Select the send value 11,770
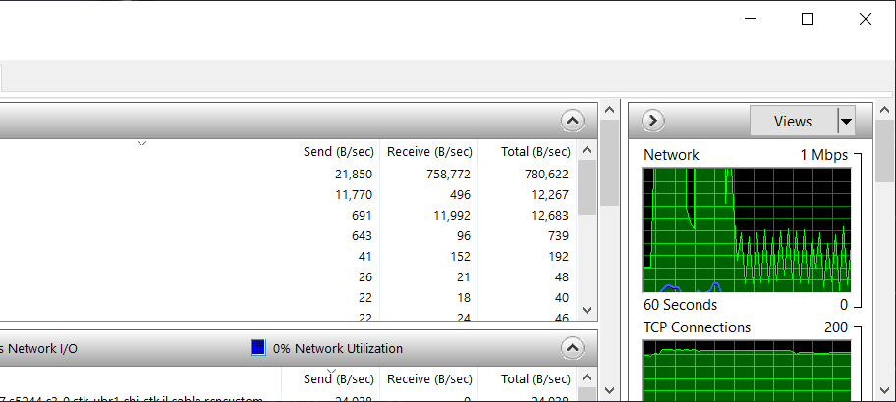The width and height of the screenshot is (896, 402). tap(354, 194)
